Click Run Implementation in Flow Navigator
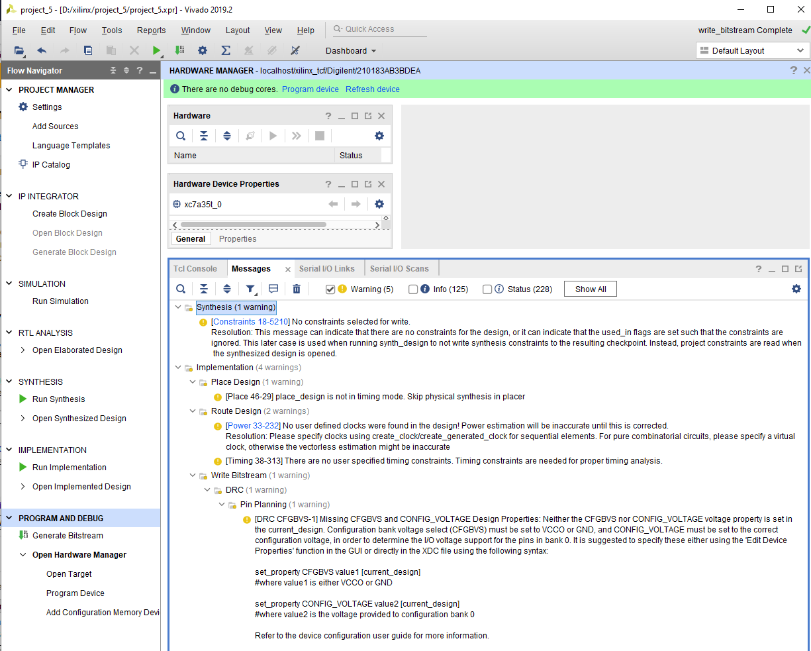 point(69,467)
